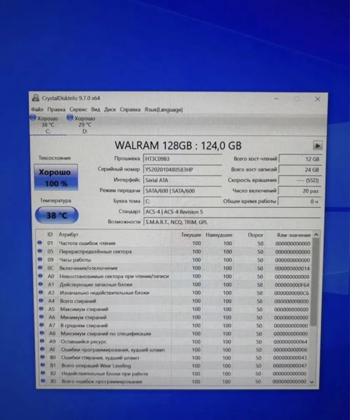Image resolution: width=350 pixels, height=420 pixels.
Task: Select the row Оставшийся ресурс
Action: pos(175,342)
